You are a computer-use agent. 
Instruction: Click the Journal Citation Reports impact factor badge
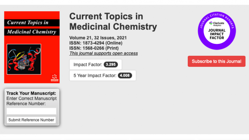click(217, 31)
